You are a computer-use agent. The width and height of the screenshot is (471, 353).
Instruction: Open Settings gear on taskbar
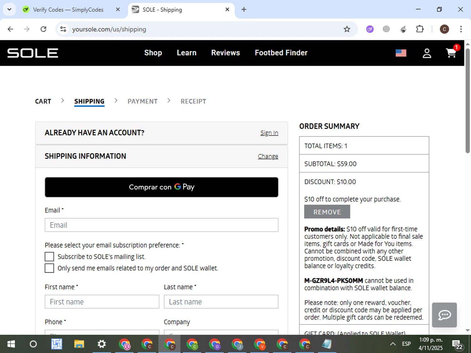(x=101, y=344)
